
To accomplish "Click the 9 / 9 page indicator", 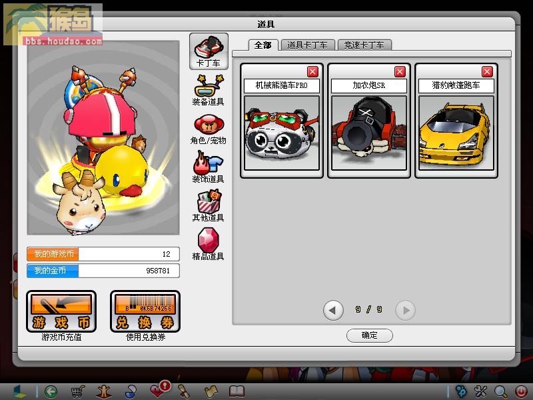I will pos(369,309).
